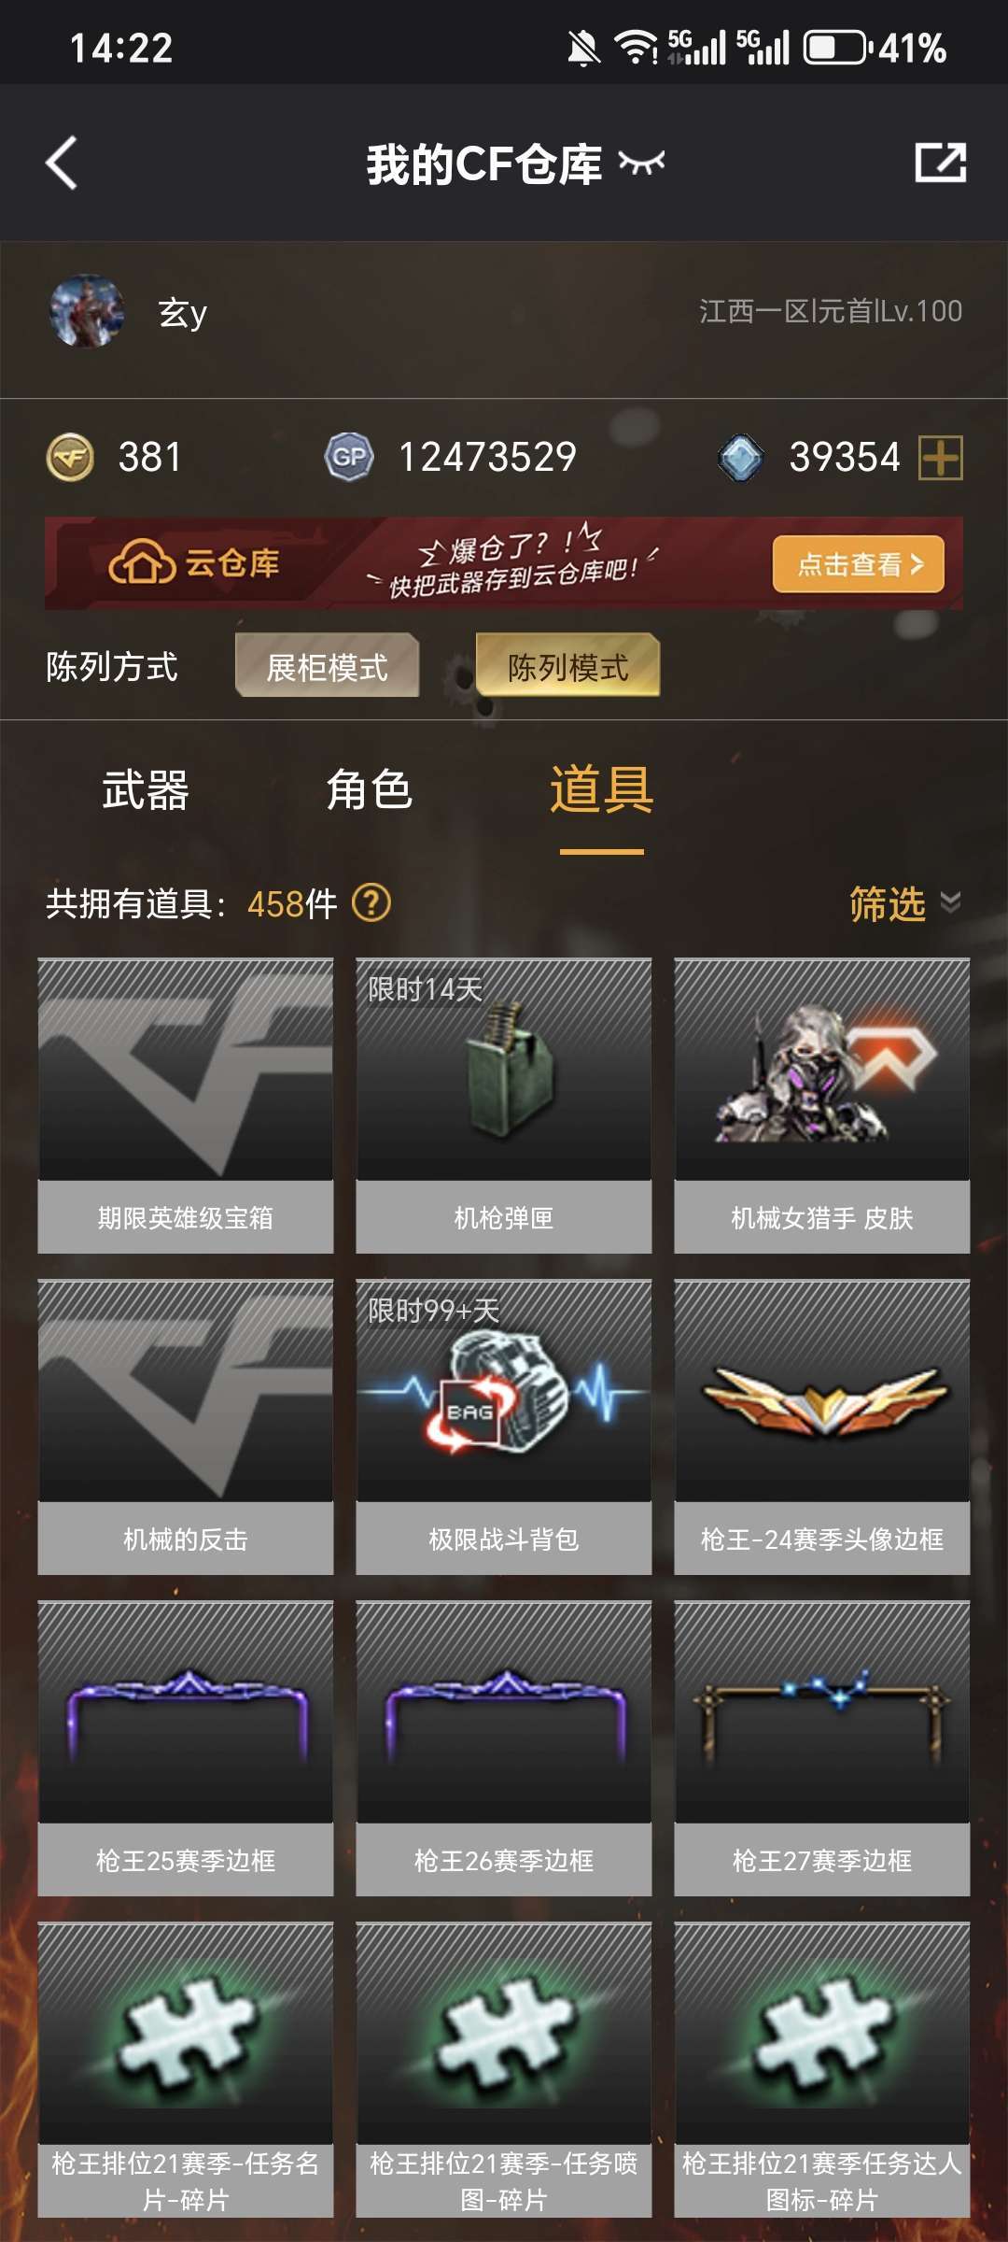1008x2242 pixels.
Task: Toggle the closed-eye visibility icon beside title
Action: (x=641, y=163)
